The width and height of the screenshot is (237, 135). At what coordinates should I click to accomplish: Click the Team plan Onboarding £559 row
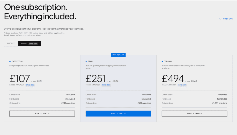[118, 103]
